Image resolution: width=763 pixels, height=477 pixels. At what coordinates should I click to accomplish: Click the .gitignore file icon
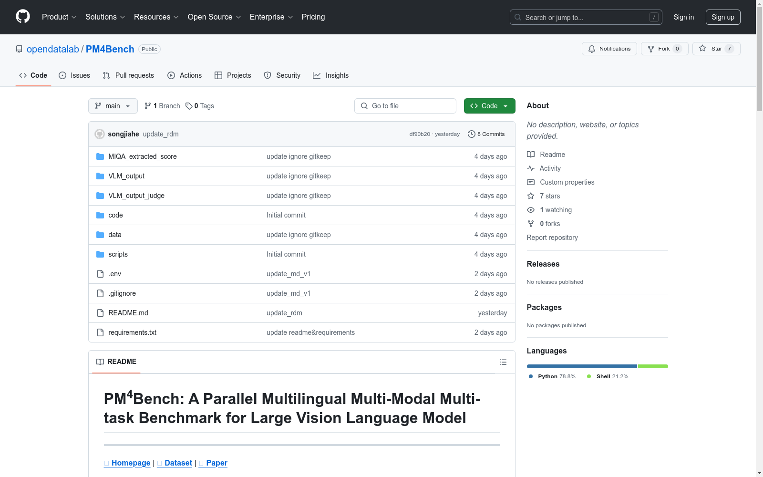100,293
